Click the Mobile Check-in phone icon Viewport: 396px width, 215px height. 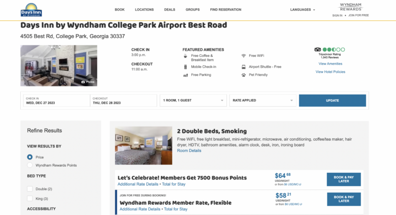[x=185, y=67]
